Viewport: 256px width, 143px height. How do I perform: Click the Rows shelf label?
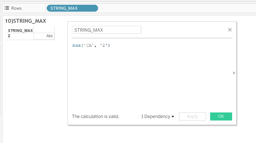[x=16, y=8]
